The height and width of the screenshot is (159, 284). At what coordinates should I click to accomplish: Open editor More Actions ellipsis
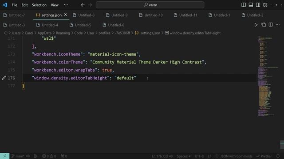coord(278,25)
